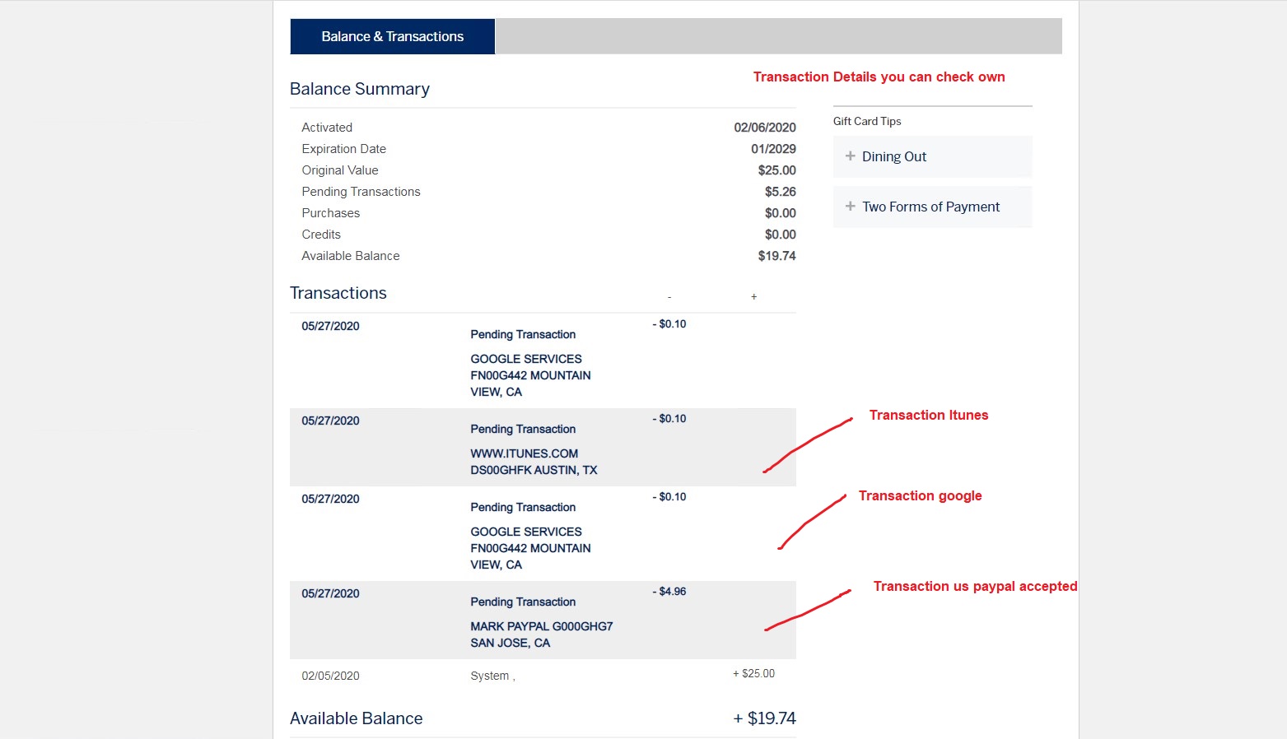Click the plus icon beside Dining Out

(x=849, y=156)
